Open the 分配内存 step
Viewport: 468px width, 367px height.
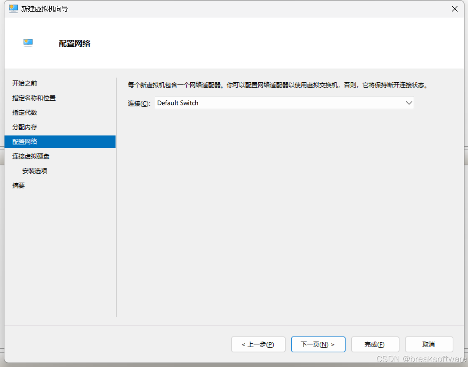25,127
